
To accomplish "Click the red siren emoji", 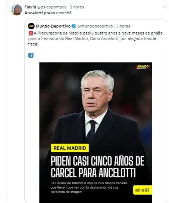I will click(x=31, y=33).
